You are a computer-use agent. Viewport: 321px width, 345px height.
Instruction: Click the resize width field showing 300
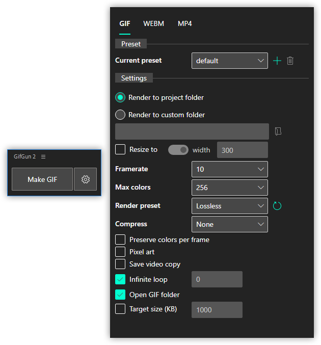[243, 150]
